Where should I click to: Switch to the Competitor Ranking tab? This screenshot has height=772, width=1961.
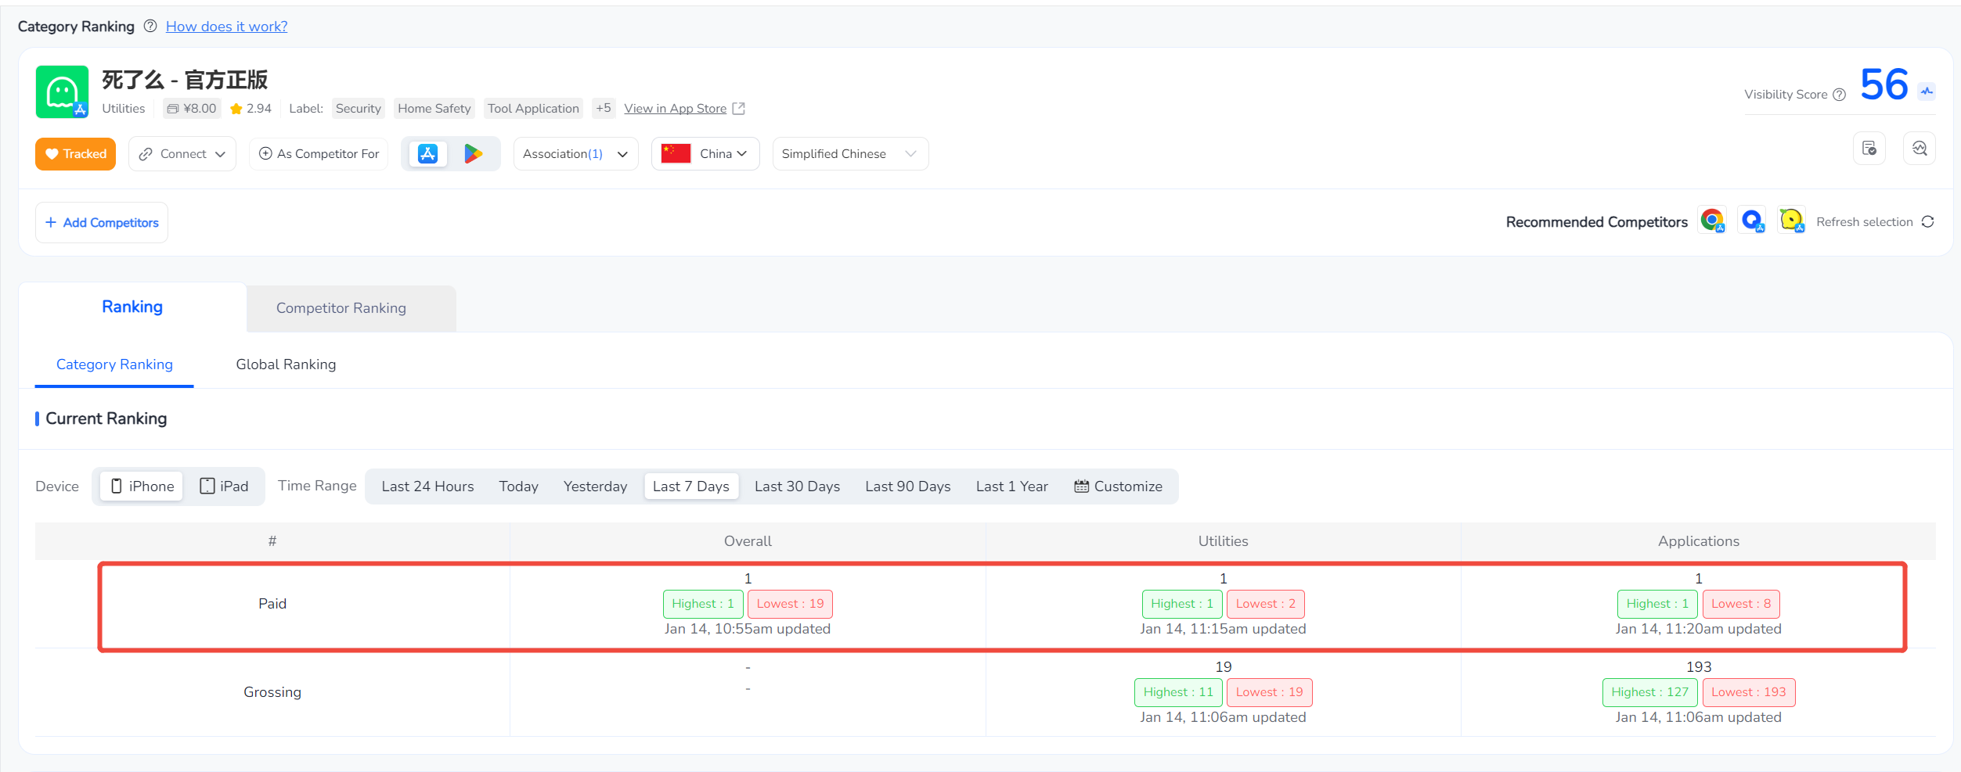(341, 308)
